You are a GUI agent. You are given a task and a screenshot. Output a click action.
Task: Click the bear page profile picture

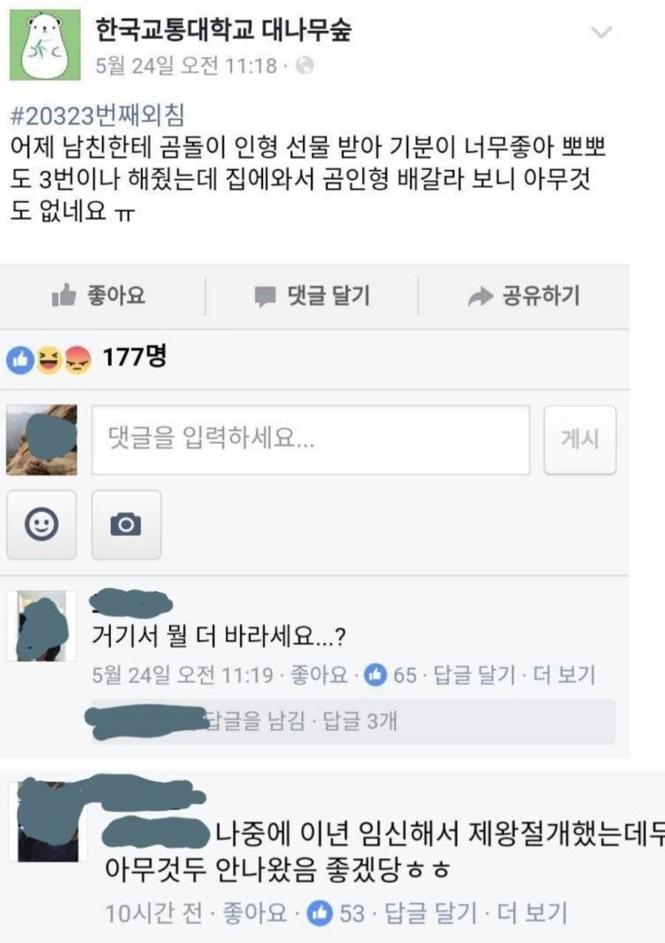click(44, 44)
